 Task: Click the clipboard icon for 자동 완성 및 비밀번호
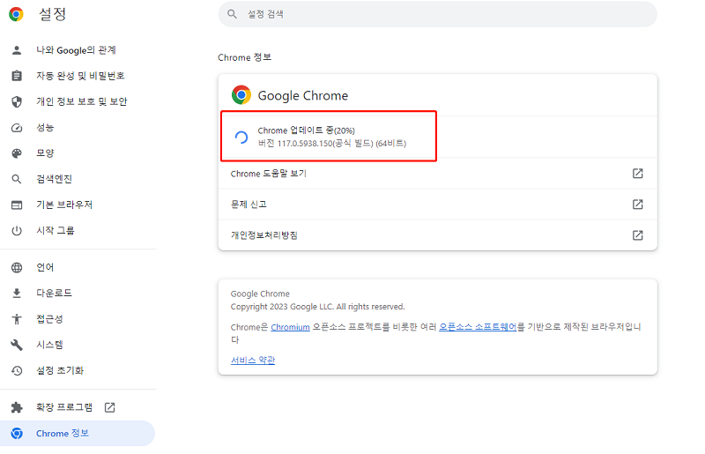pyautogui.click(x=16, y=76)
